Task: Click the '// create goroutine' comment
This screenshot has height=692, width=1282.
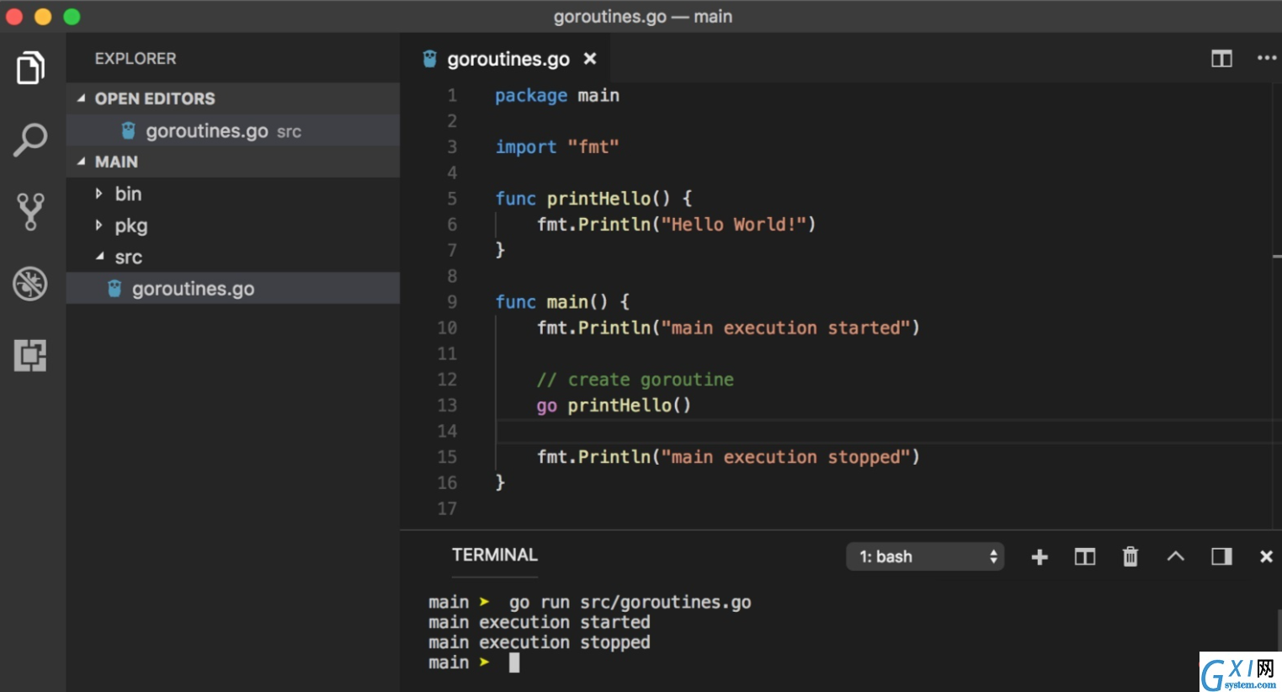Action: 636,380
